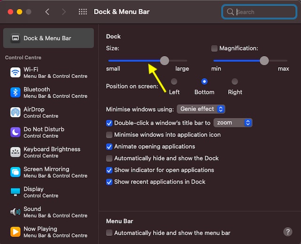The width and height of the screenshot is (301, 244).
Task: Click the "Position on screen:" label
Action: click(132, 86)
